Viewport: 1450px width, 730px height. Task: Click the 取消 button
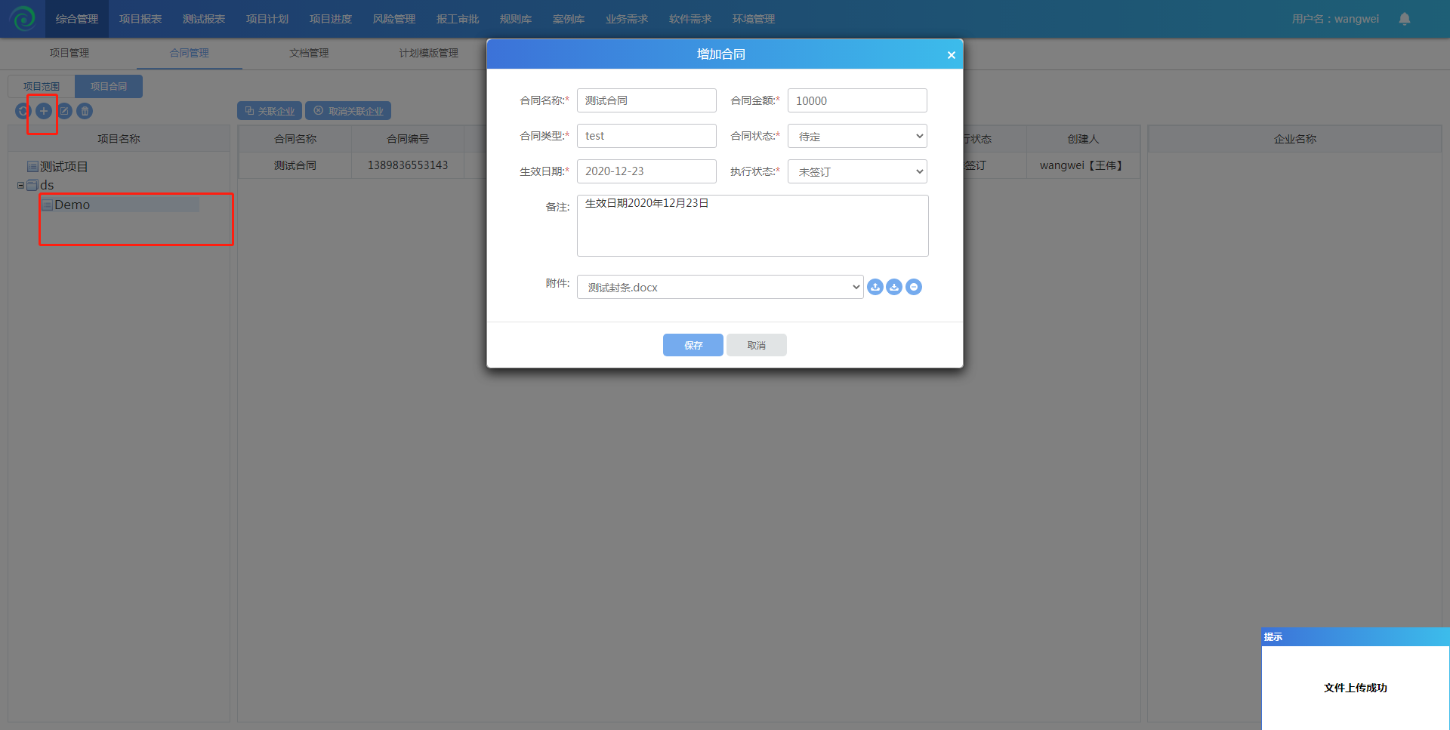(756, 345)
